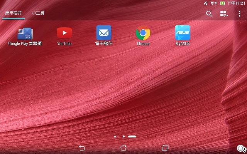Search apps with the magnifier icon
The width and height of the screenshot is (247, 154).
tap(209, 14)
